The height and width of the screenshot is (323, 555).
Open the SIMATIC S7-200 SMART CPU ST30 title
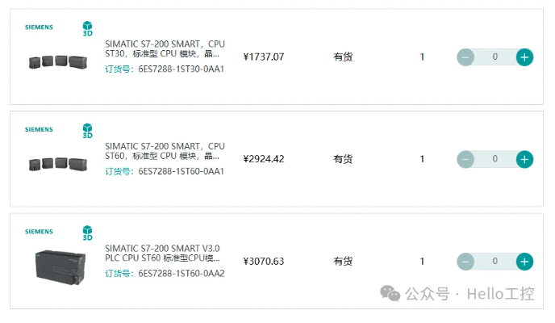click(x=165, y=48)
